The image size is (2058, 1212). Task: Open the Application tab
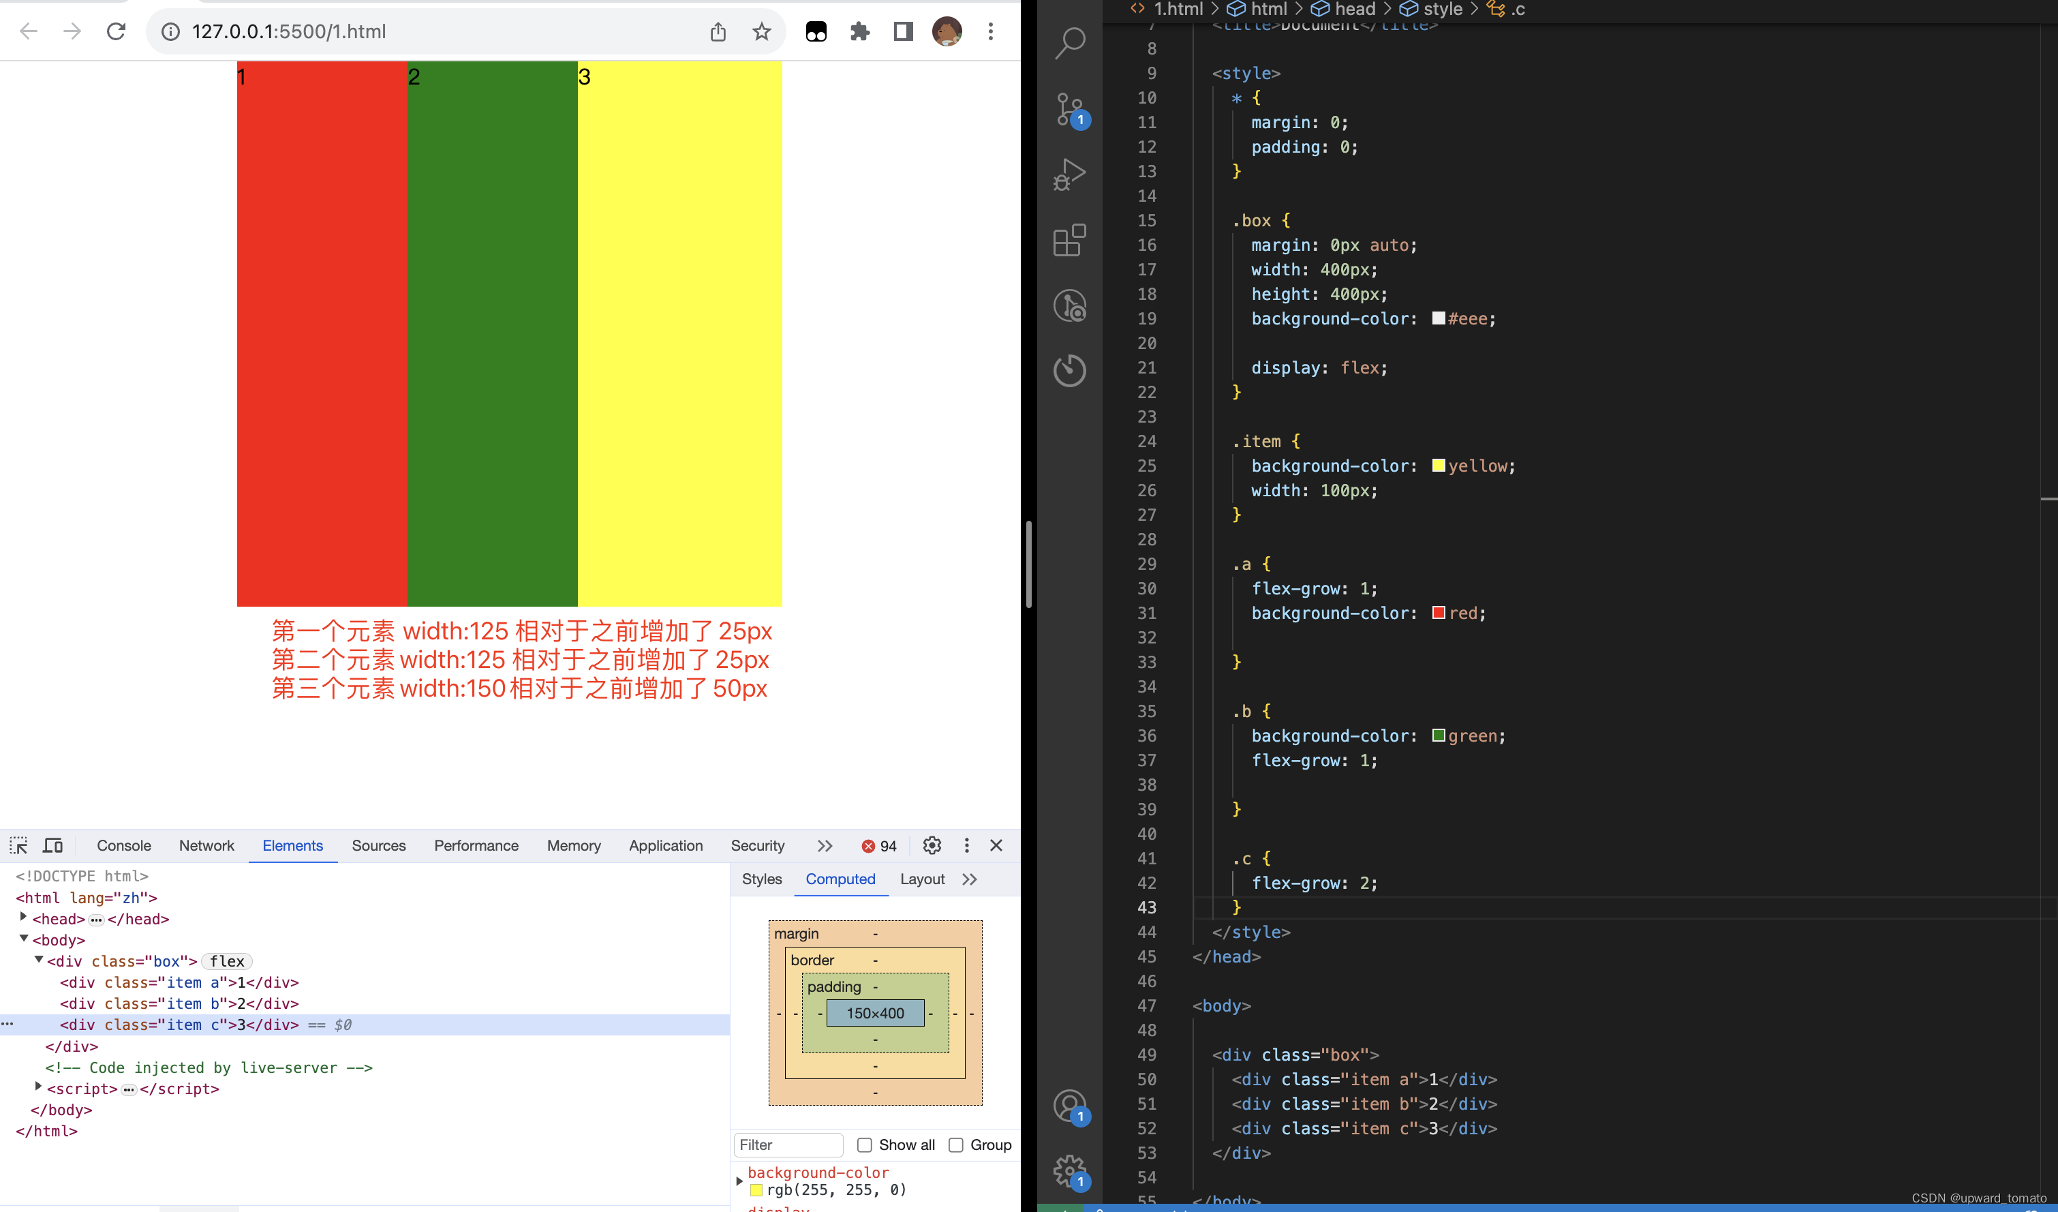point(666,845)
